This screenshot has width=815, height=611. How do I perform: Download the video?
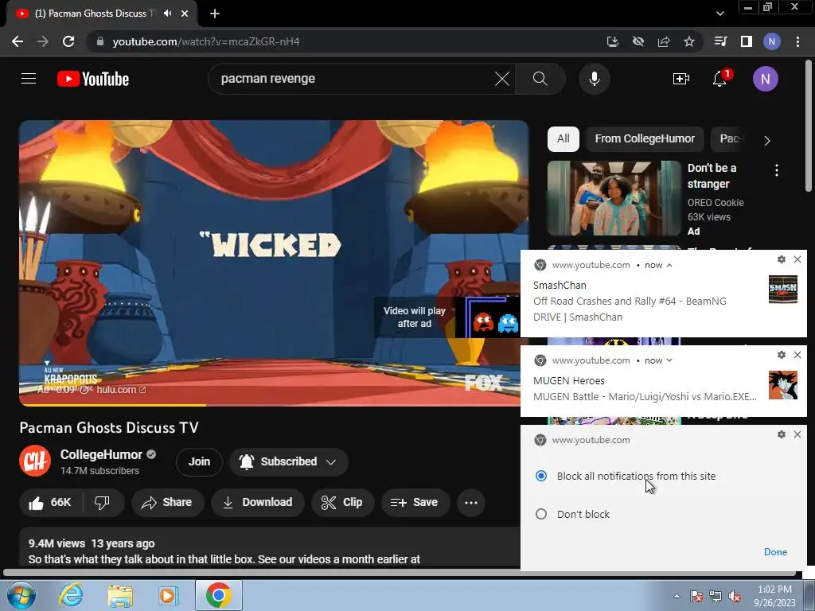[257, 503]
